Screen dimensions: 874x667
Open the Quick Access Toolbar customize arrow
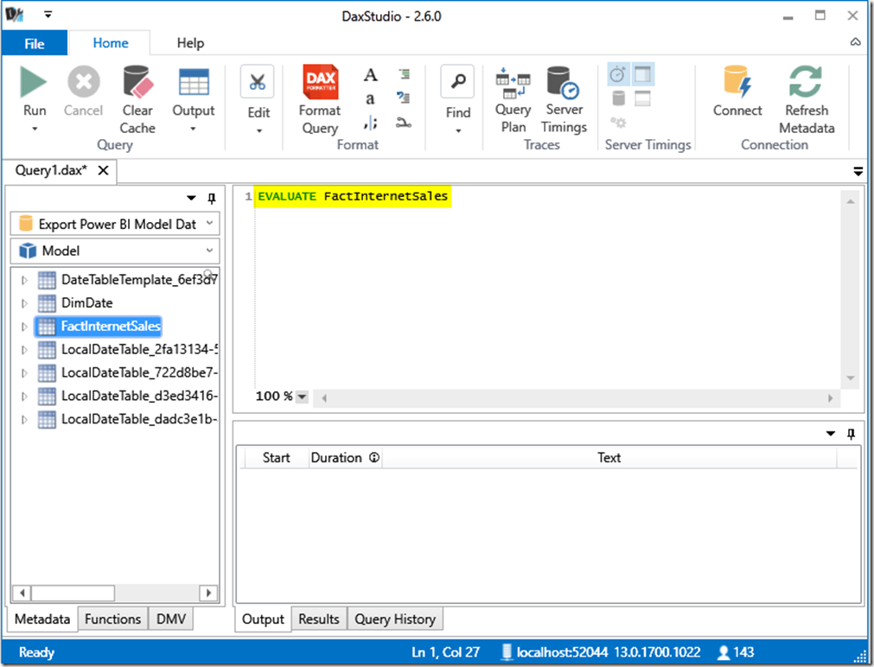48,15
